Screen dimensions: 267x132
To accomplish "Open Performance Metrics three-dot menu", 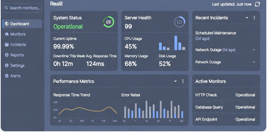I will tap(183, 81).
